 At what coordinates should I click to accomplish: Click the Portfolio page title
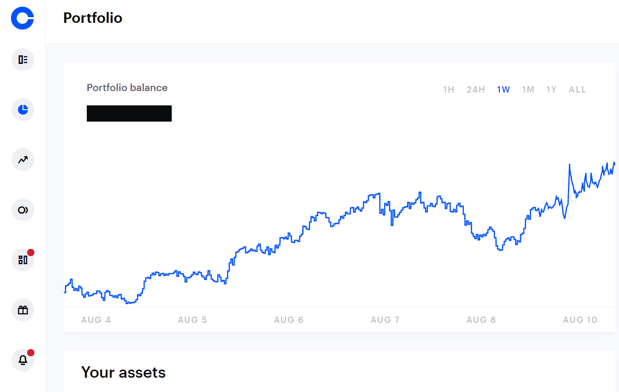[93, 18]
